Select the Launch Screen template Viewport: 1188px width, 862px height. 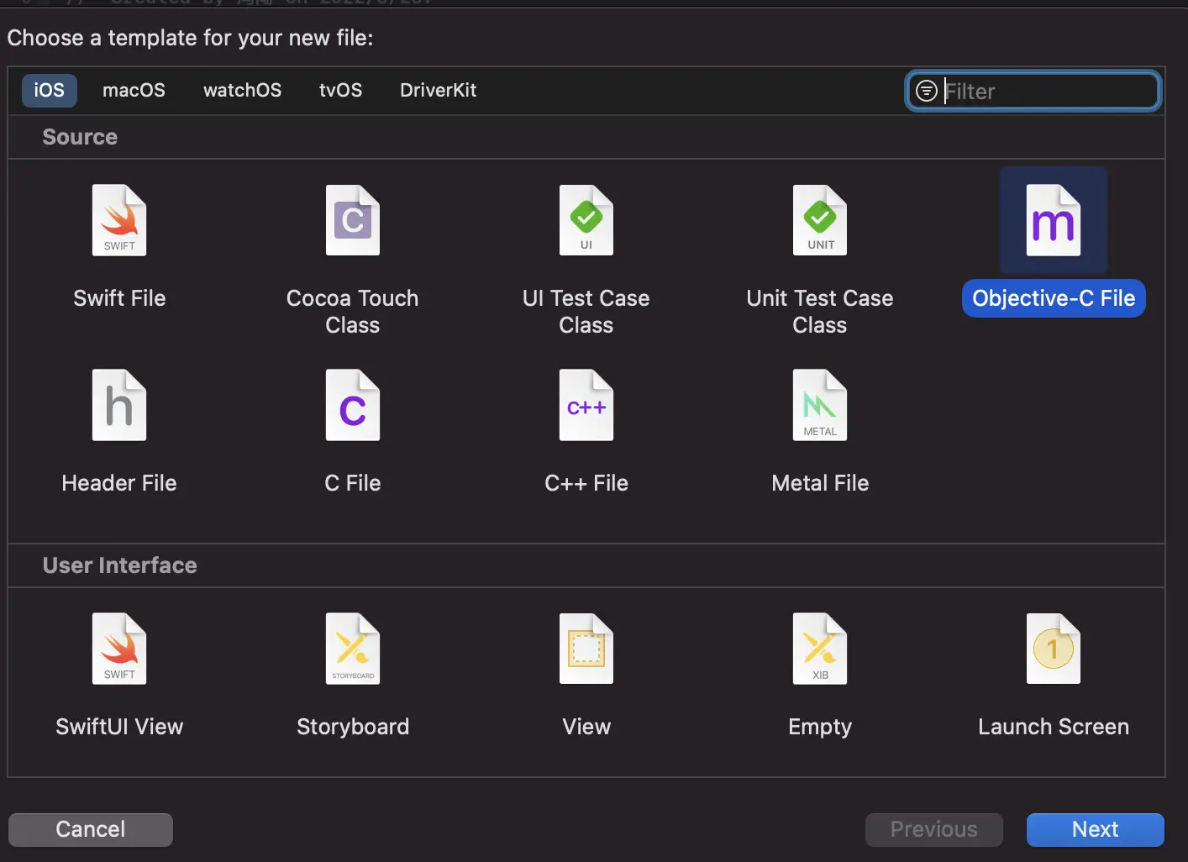[1054, 649]
